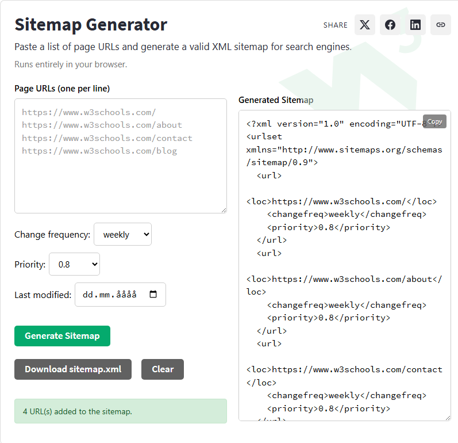Click the 'Sitemap Generator' heading

[91, 25]
